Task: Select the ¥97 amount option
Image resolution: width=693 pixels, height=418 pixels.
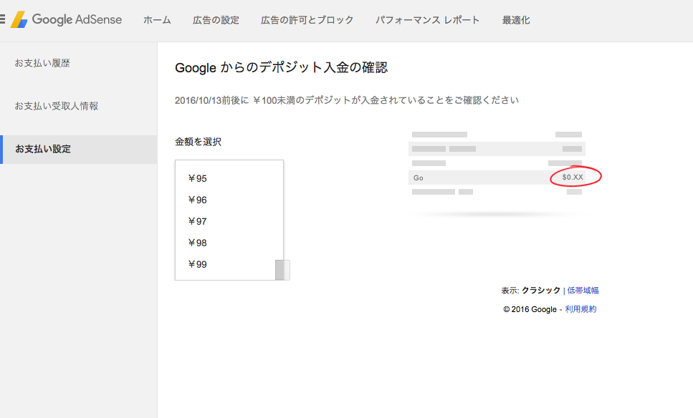Action: (197, 221)
